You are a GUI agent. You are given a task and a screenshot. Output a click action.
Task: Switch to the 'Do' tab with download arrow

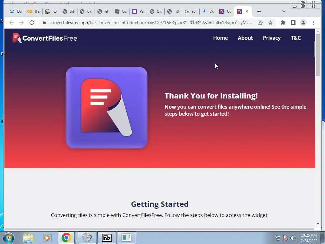point(208,11)
